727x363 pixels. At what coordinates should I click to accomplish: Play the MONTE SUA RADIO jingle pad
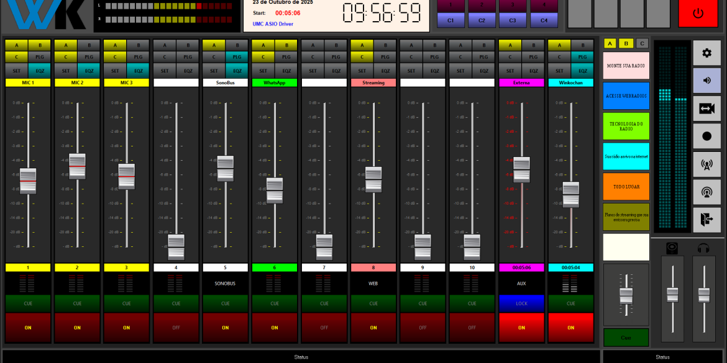(626, 66)
